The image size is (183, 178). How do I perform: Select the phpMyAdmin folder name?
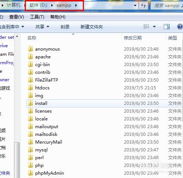[x=50, y=173]
